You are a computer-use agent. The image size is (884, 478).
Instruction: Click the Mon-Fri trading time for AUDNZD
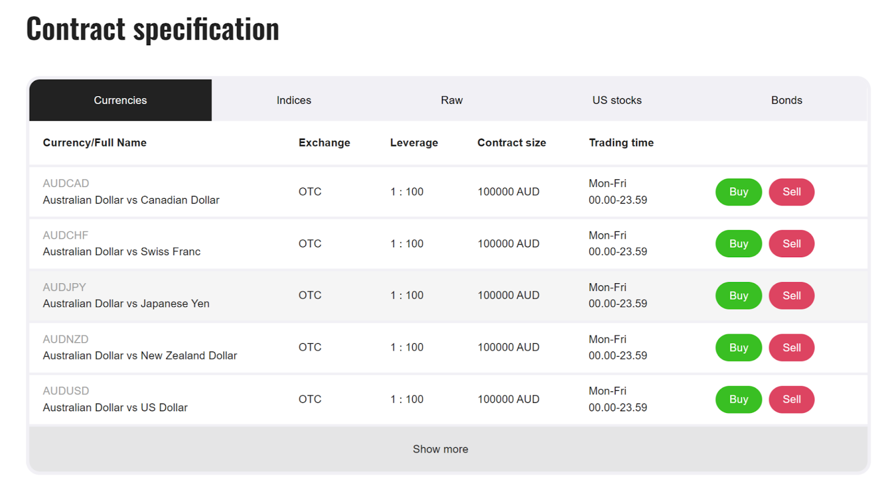pos(607,339)
